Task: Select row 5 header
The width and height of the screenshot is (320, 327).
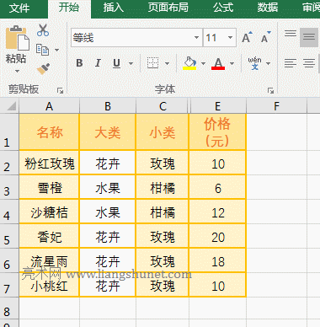Action: coord(9,236)
